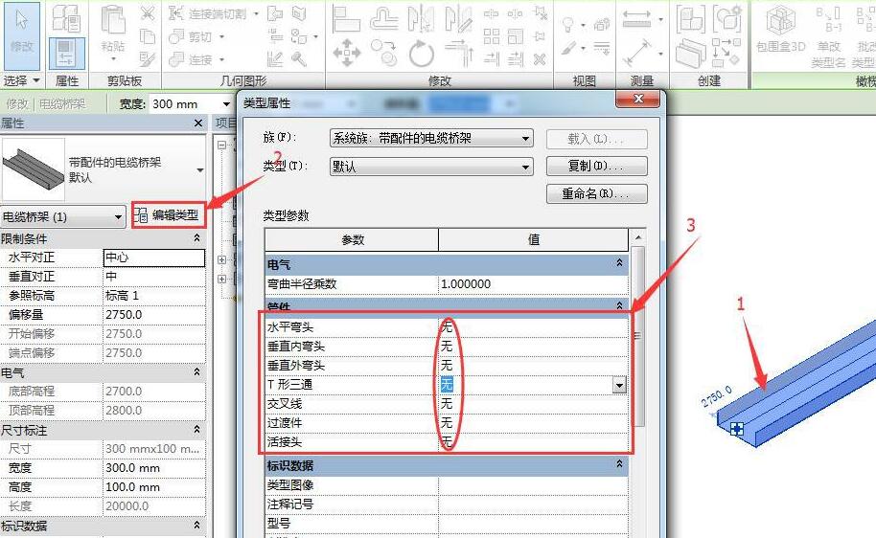Close the 属性 Properties palette
This screenshot has height=538, width=876.
(x=198, y=123)
